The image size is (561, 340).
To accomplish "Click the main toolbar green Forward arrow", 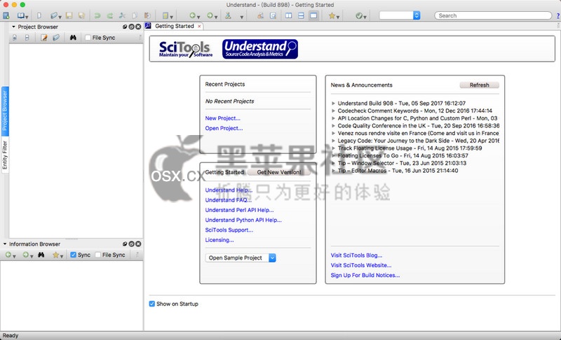I will pos(210,15).
